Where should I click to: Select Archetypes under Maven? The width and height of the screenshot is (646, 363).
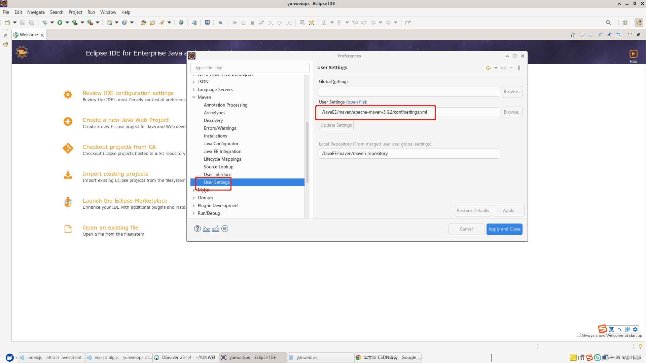point(215,113)
